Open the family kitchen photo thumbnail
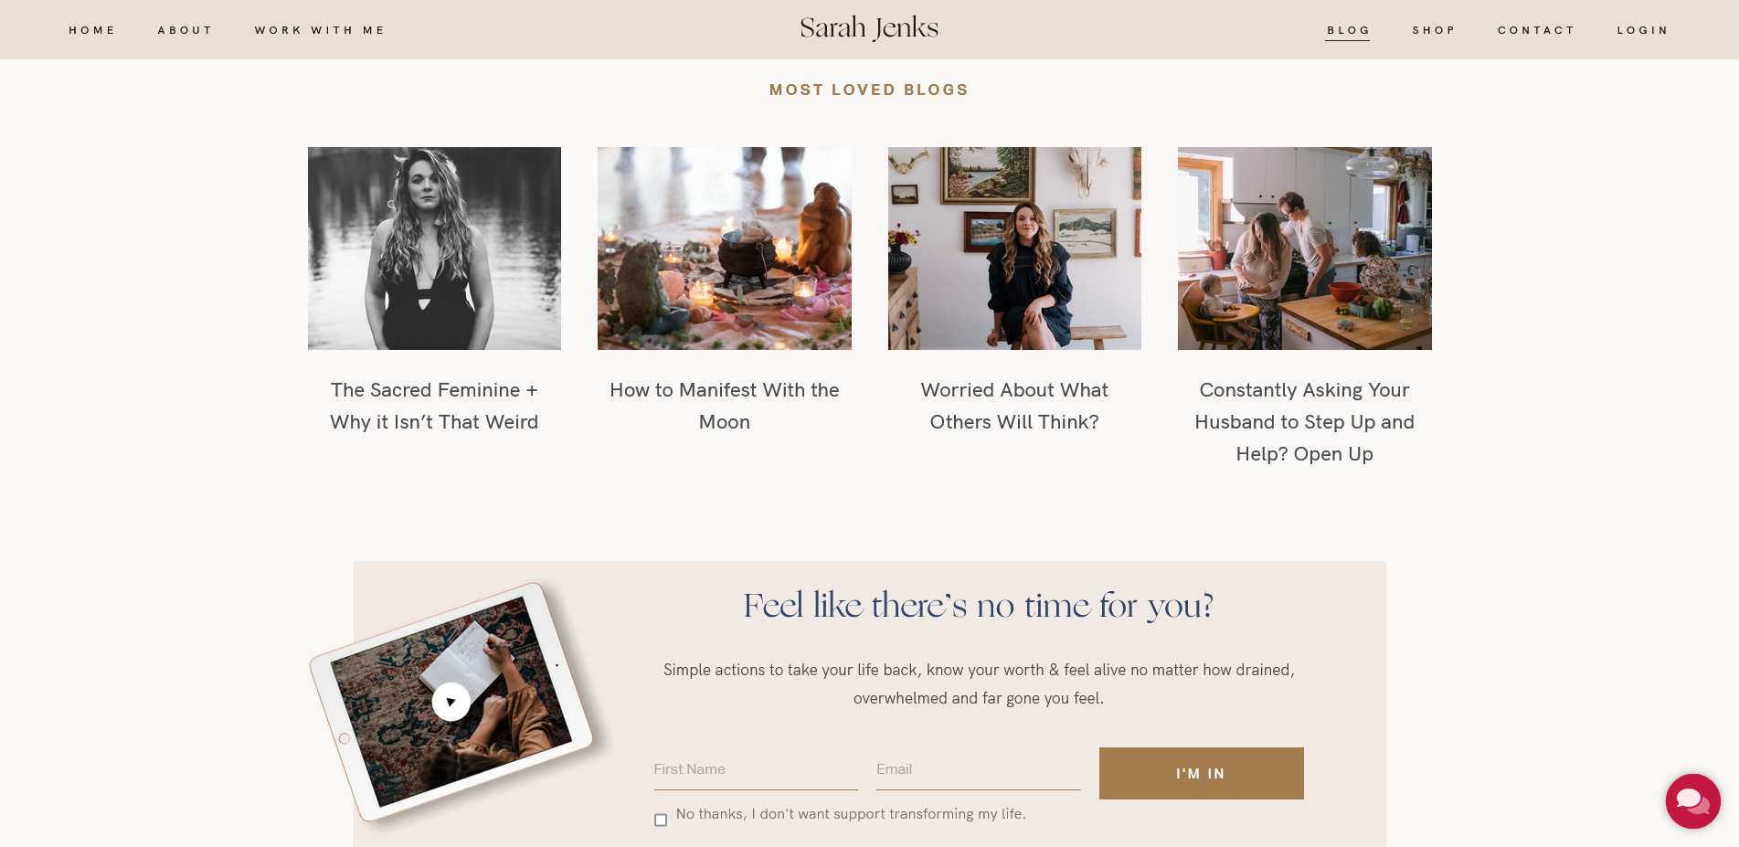1739x847 pixels. tap(1305, 249)
